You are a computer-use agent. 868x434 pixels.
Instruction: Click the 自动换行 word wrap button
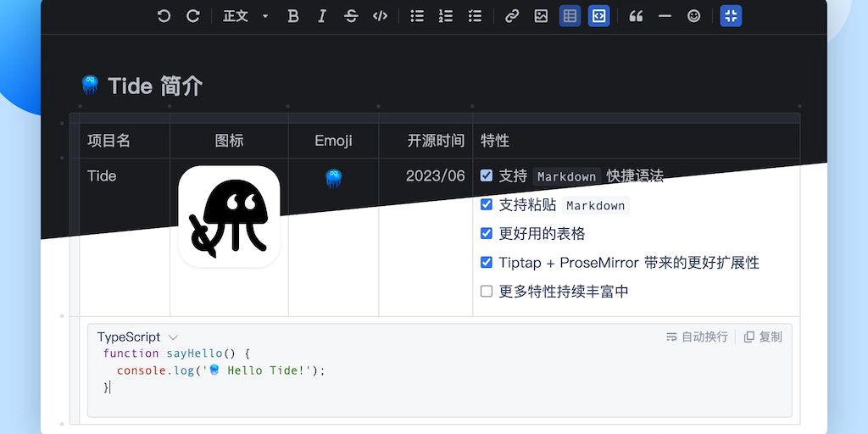pyautogui.click(x=697, y=337)
